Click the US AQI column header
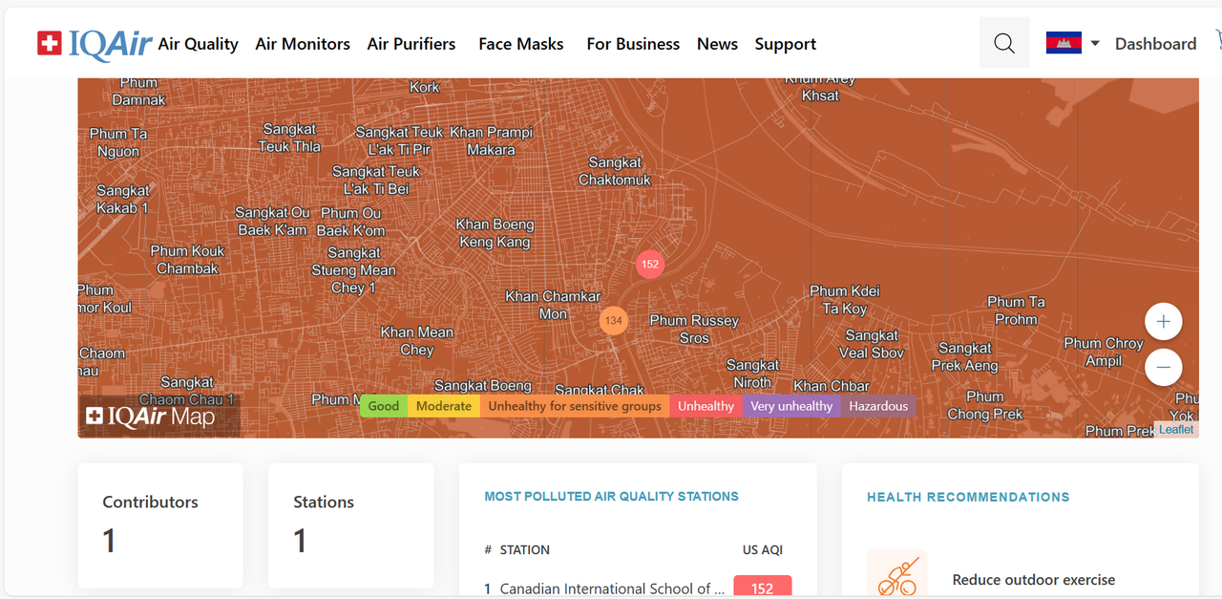Screen dimensions: 1222x599 [x=763, y=549]
